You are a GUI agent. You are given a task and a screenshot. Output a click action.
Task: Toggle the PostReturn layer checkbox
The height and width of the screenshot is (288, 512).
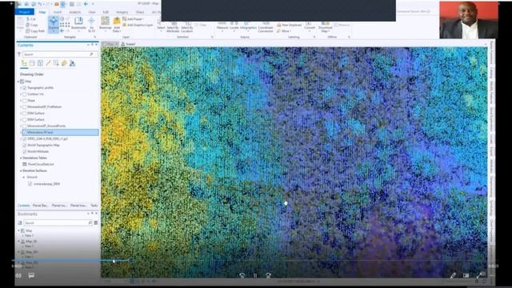(x=24, y=106)
